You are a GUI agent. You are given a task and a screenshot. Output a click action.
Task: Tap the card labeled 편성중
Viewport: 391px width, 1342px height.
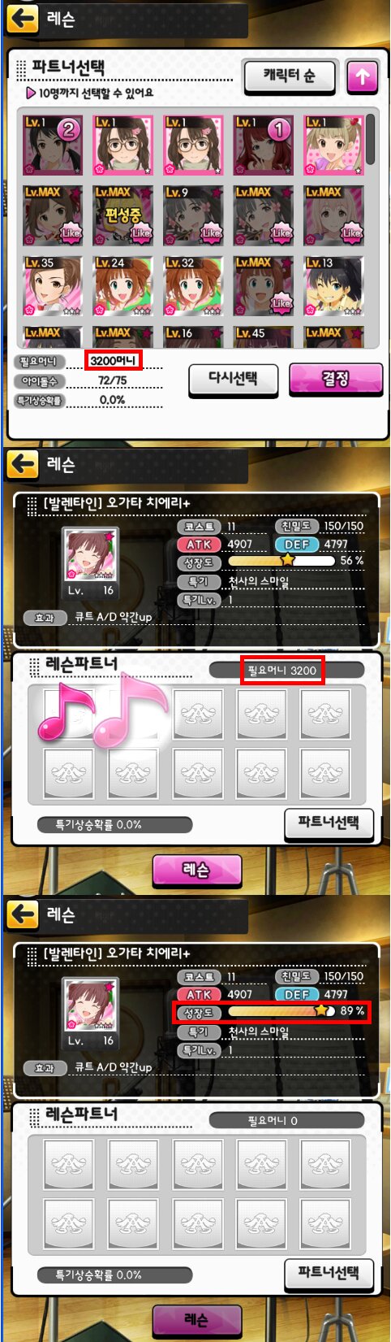pos(123,215)
